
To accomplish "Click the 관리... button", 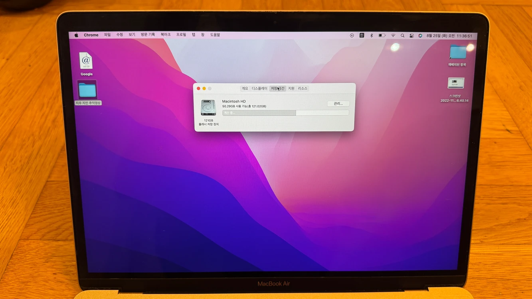I will 338,104.
